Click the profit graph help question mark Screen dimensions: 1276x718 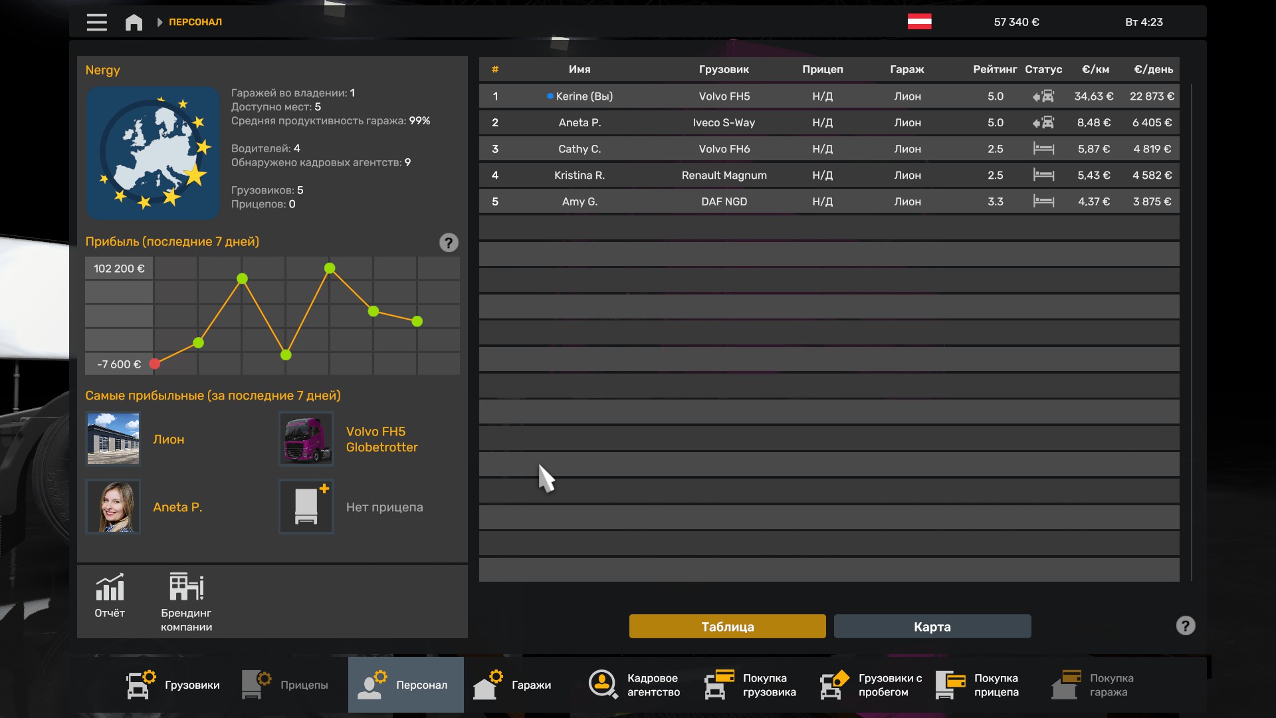click(x=449, y=243)
